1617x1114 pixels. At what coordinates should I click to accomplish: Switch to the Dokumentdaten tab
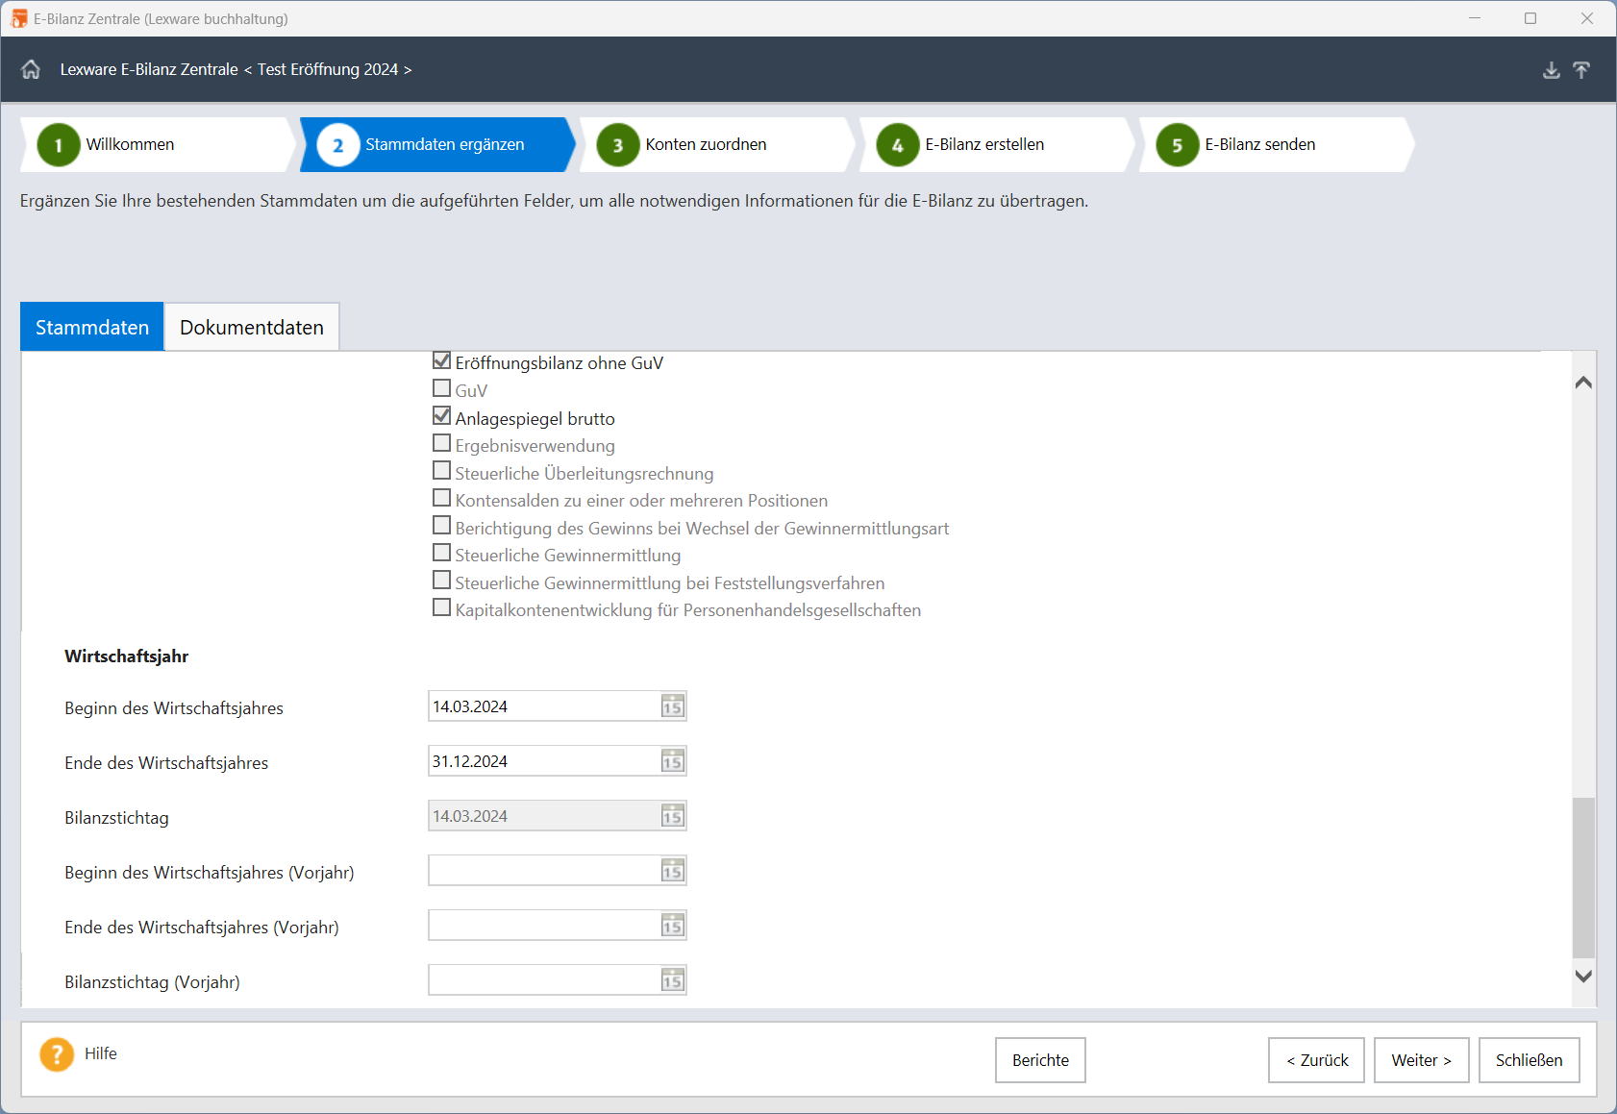252,327
